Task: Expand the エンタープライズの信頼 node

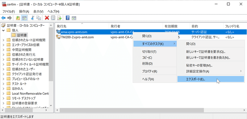Action: 3,45
